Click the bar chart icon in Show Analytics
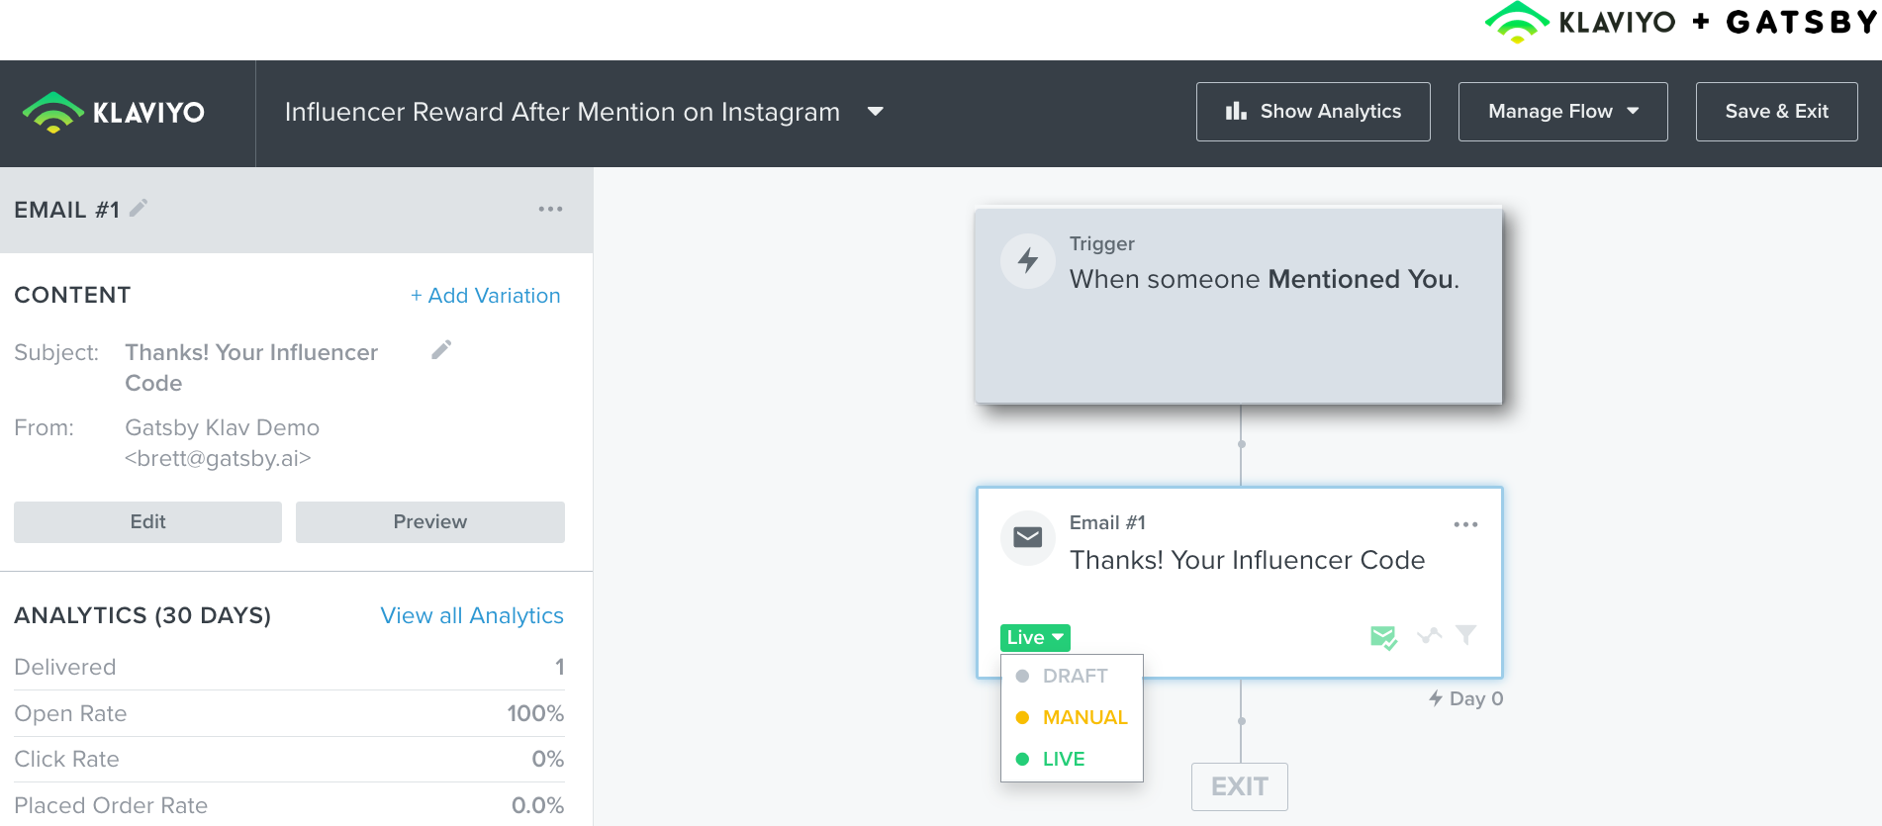The height and width of the screenshot is (826, 1882). 1236,111
